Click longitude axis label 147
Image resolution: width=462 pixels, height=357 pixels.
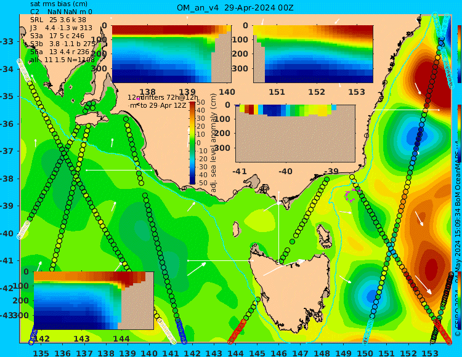pos(300,353)
